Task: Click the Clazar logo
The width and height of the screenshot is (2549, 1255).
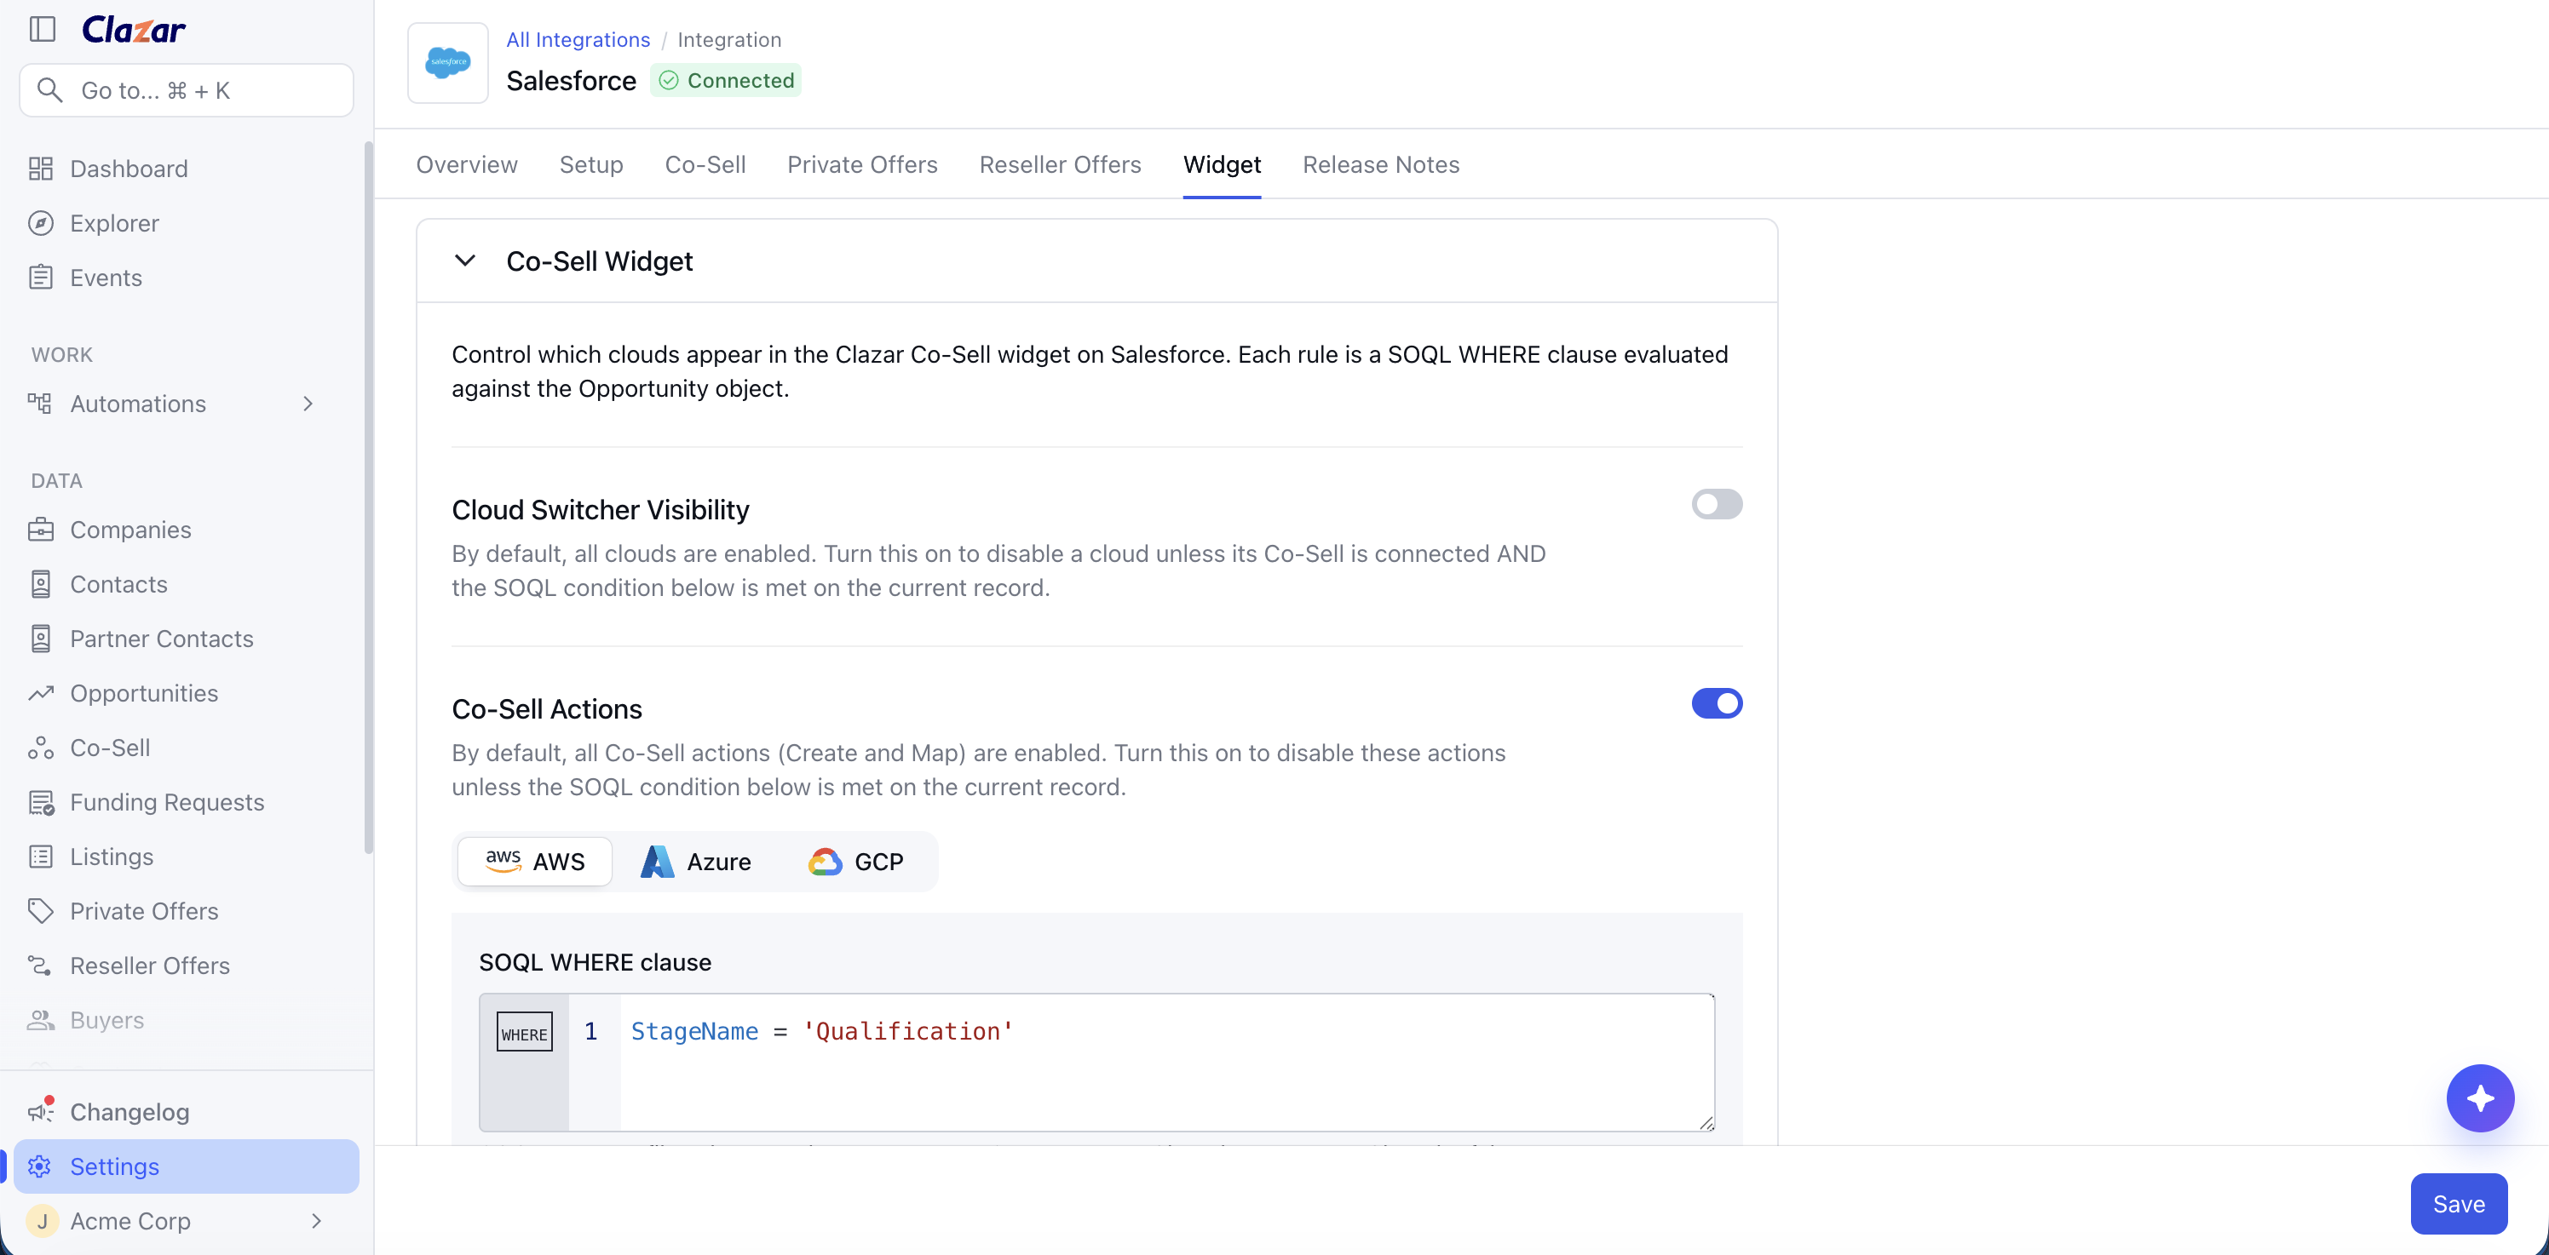Action: tap(134, 30)
